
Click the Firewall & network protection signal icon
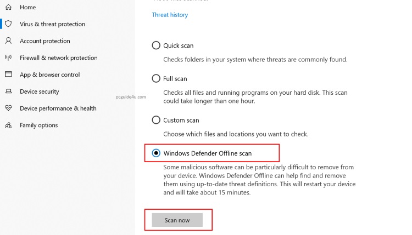(x=8, y=58)
